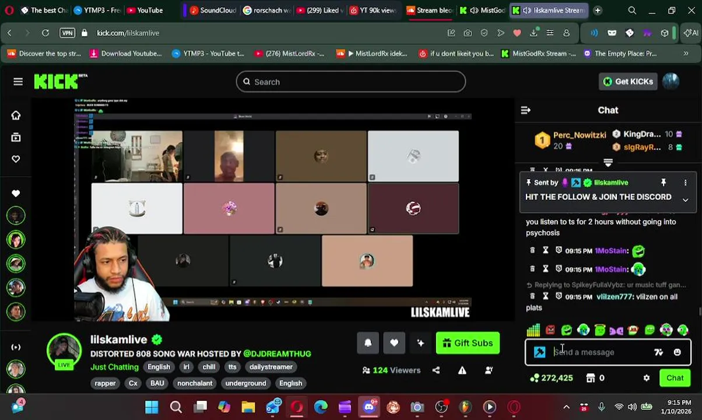This screenshot has width=702, height=420.
Task: Toggle the VPN badge
Action: [x=67, y=33]
